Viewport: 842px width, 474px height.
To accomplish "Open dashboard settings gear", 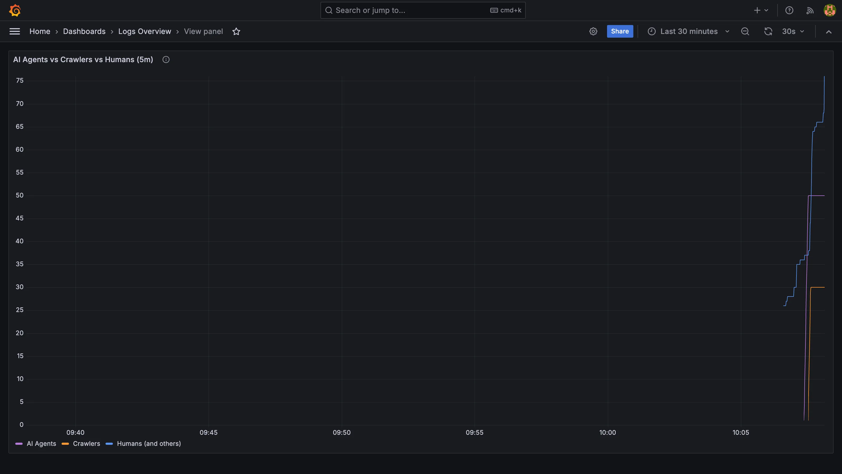I will [594, 31].
